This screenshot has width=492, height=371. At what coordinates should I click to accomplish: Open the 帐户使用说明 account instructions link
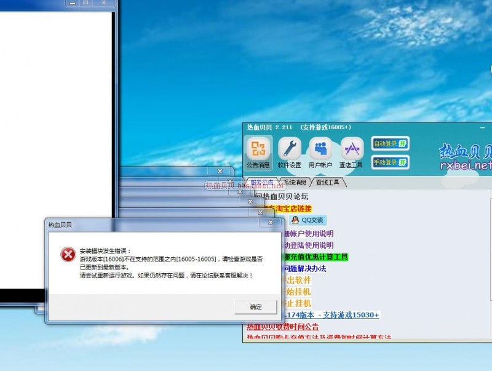(307, 234)
